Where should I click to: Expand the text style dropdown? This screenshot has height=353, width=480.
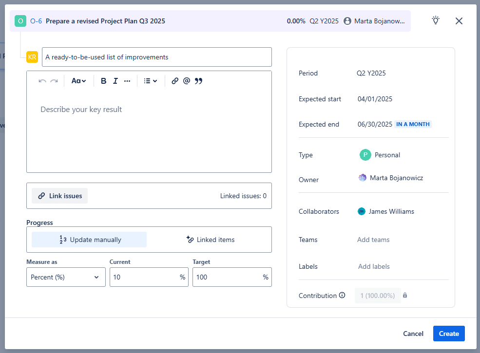click(78, 81)
